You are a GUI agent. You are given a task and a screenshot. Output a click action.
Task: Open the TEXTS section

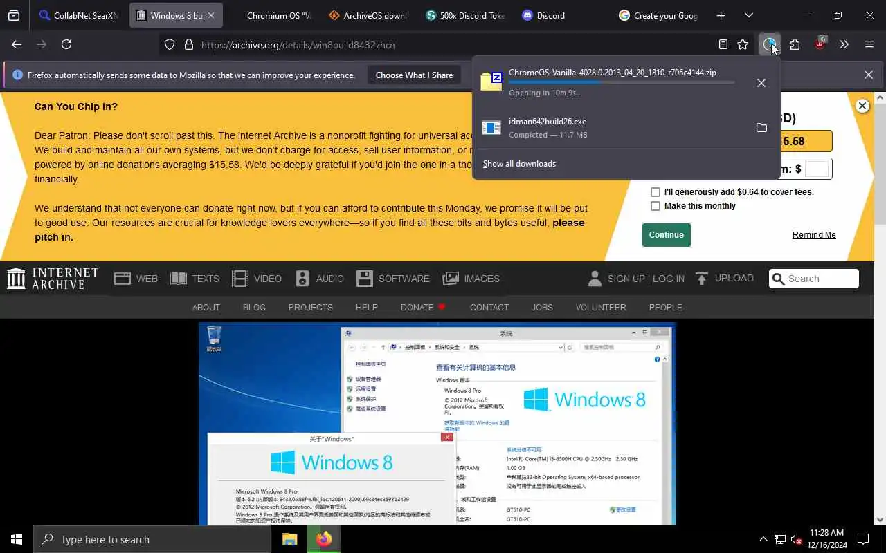tap(195, 279)
